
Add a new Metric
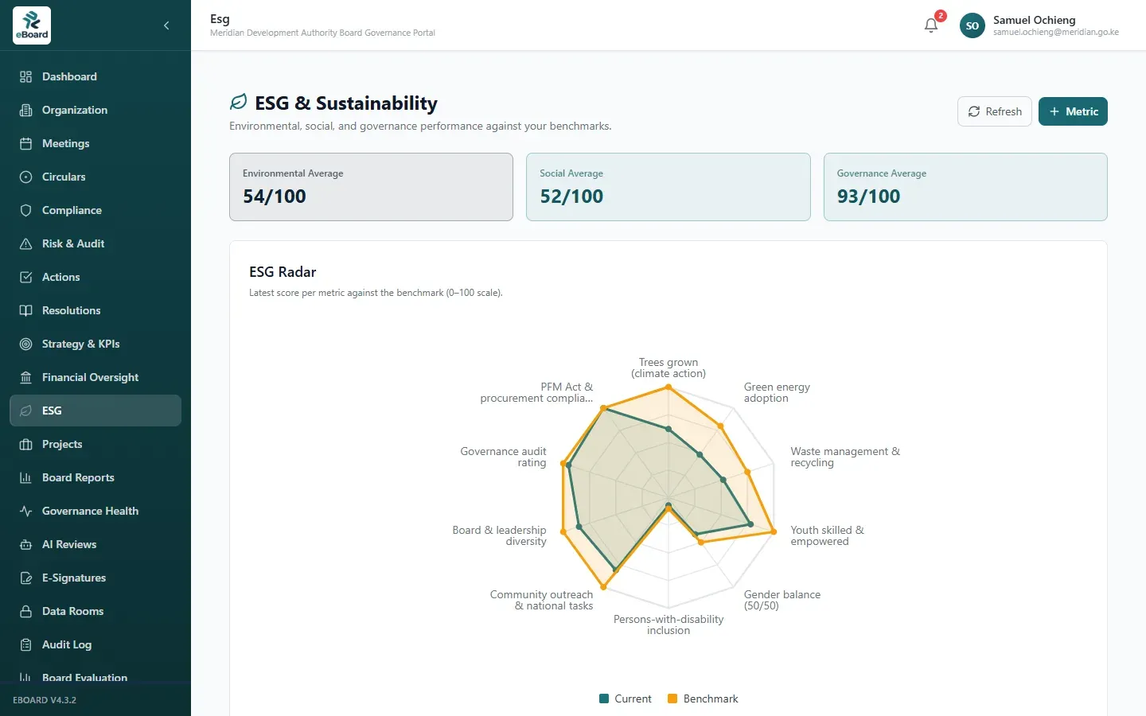click(1073, 111)
